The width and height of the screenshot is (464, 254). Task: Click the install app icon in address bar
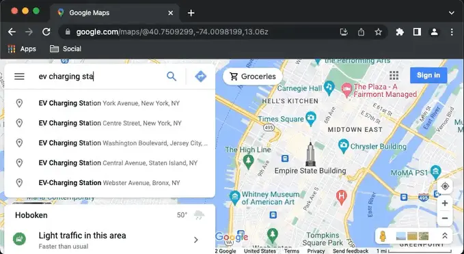(x=344, y=31)
